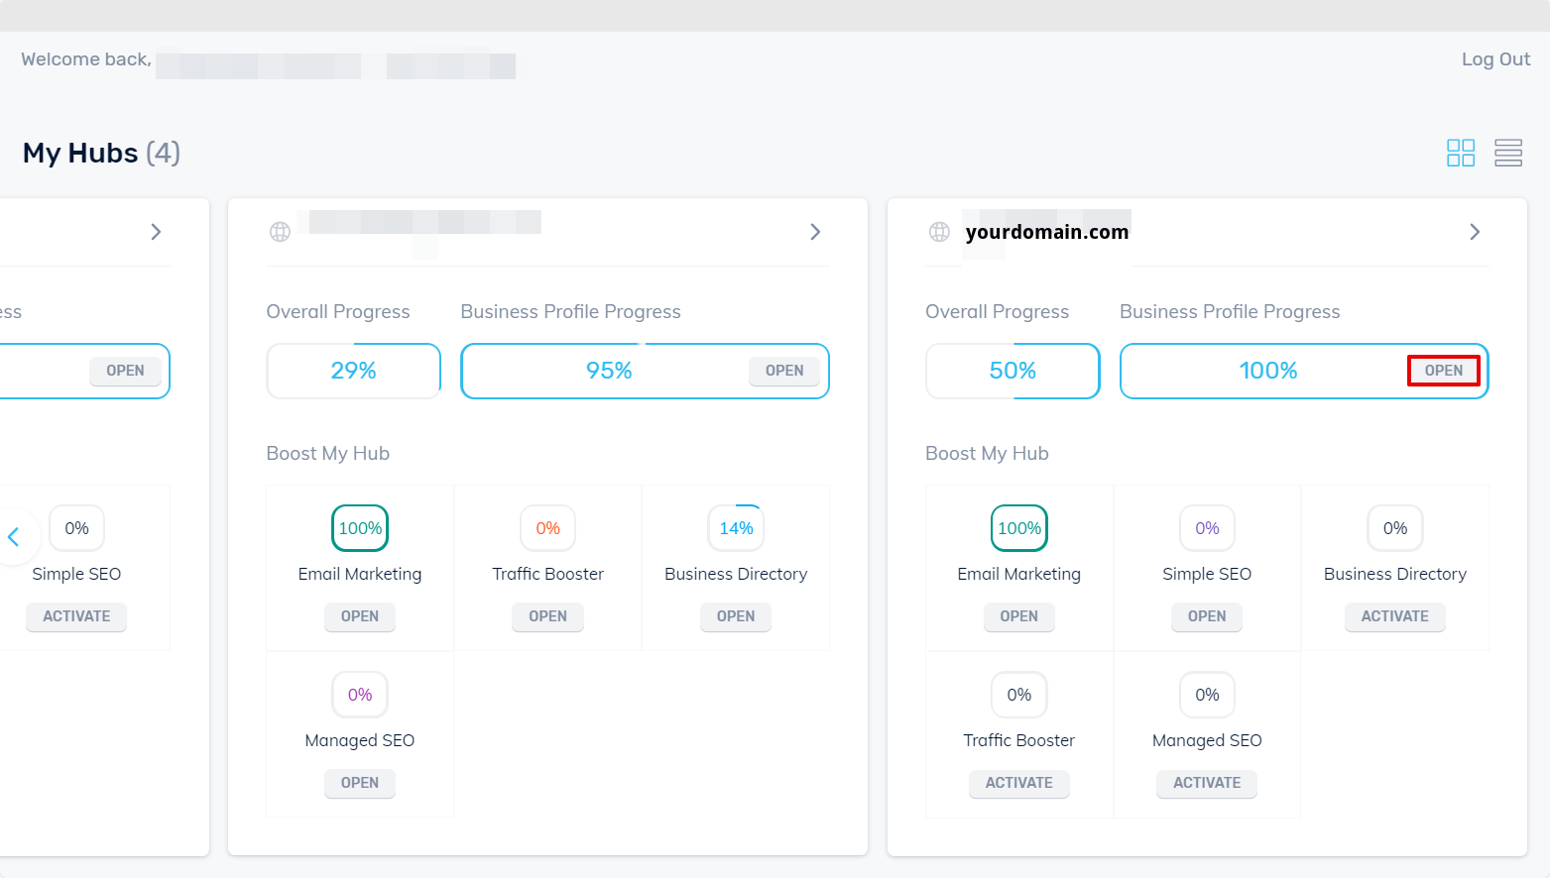Viewport: 1550px width, 878px height.
Task: Click globe icon on the middle hub card
Action: [281, 232]
